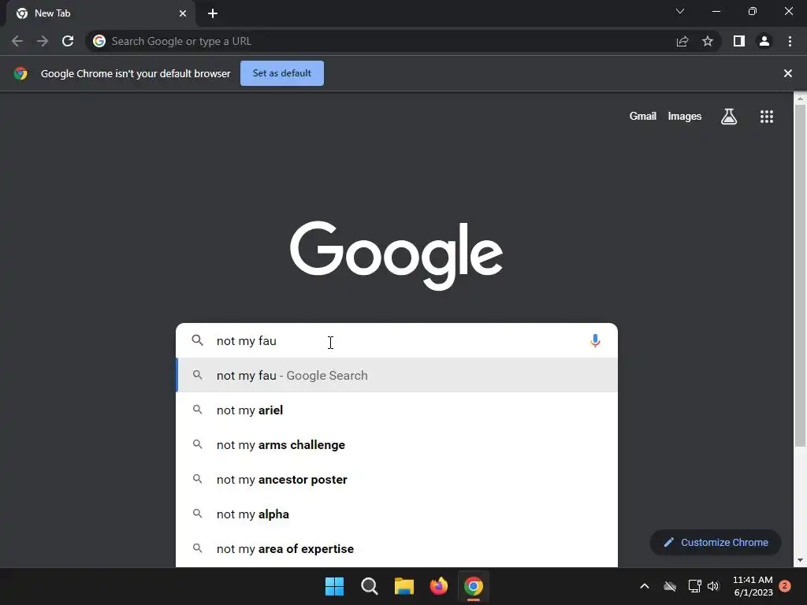Pick 'not my arms challenge' suggestion

tap(397, 444)
